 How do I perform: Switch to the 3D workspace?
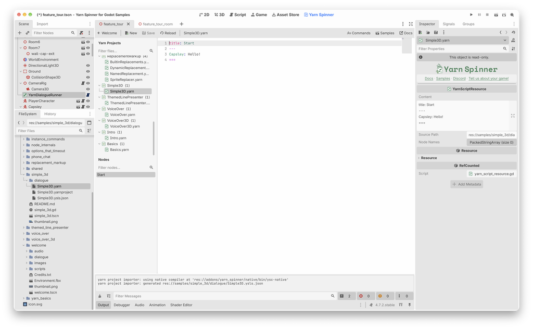click(220, 15)
